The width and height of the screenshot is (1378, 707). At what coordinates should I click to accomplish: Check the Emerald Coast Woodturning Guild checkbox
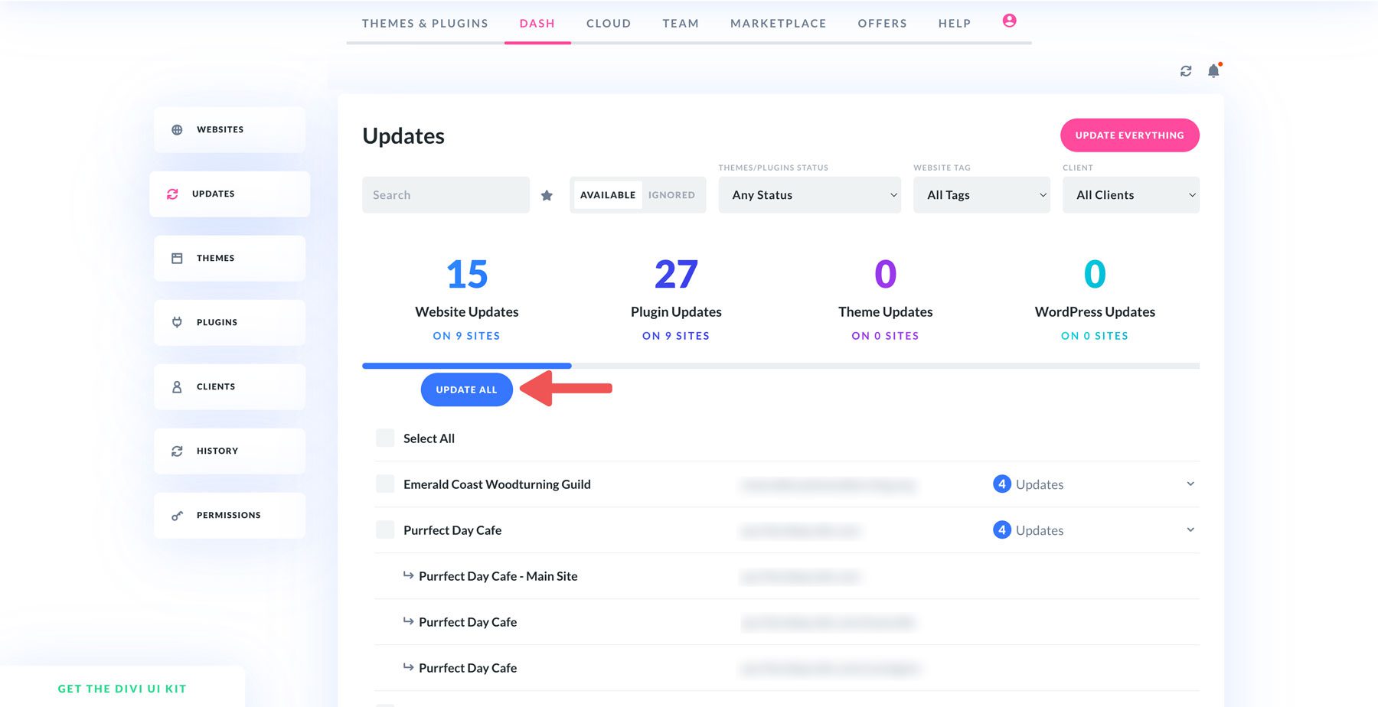click(384, 484)
